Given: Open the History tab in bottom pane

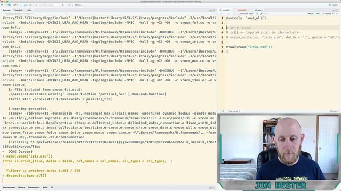Looking at the screenshot, I should click(x=21, y=187).
